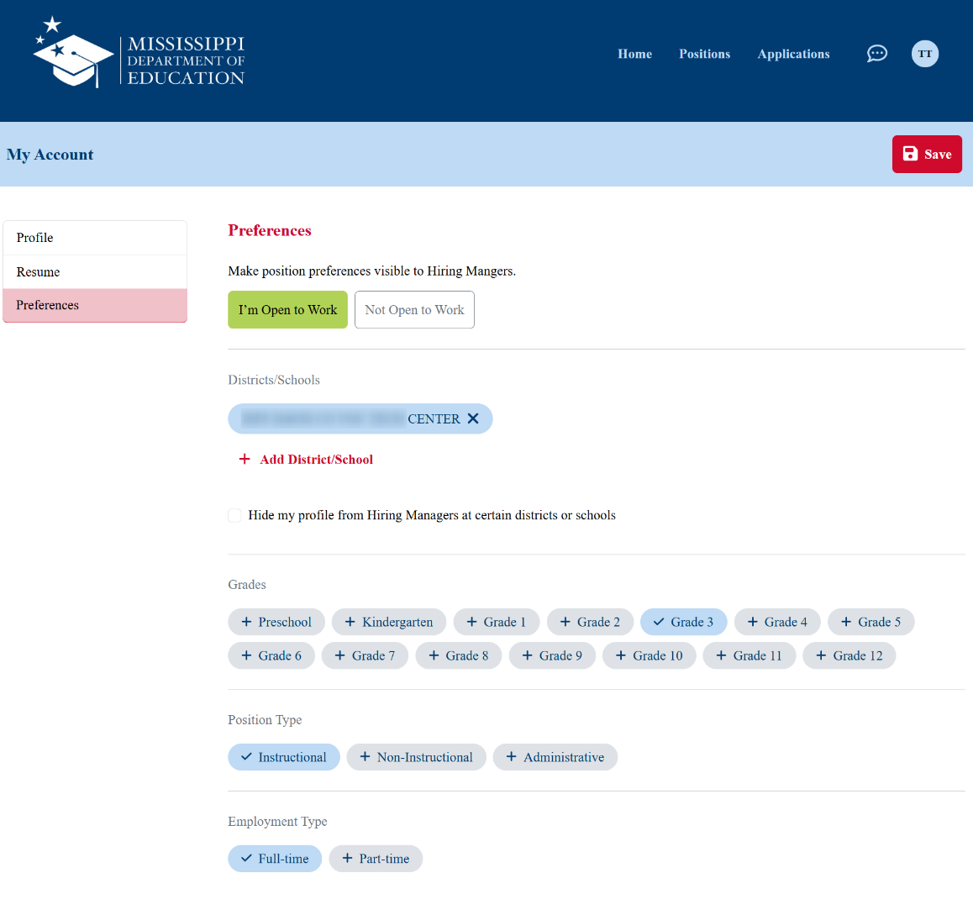The height and width of the screenshot is (915, 973).
Task: Click the TT user avatar
Action: 924,54
